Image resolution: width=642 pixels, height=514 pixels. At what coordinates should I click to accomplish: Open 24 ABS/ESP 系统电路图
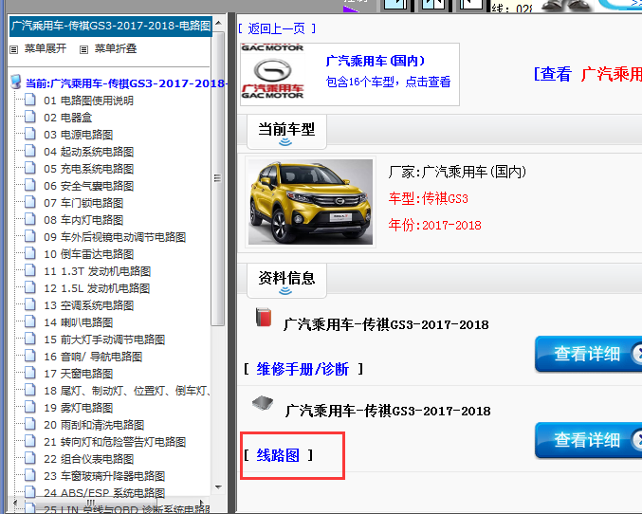pyautogui.click(x=104, y=493)
